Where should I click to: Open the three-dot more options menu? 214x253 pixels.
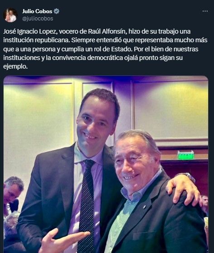click(x=205, y=11)
